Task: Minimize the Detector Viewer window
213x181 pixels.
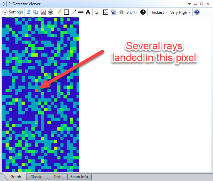Action: coord(195,4)
